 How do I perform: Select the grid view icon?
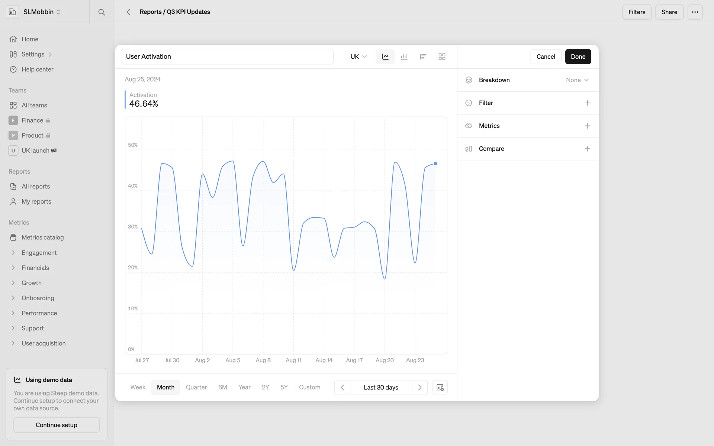tap(442, 56)
